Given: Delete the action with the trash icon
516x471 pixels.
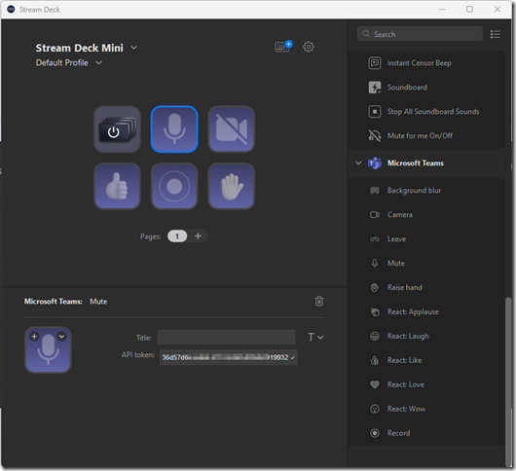Looking at the screenshot, I should (319, 301).
